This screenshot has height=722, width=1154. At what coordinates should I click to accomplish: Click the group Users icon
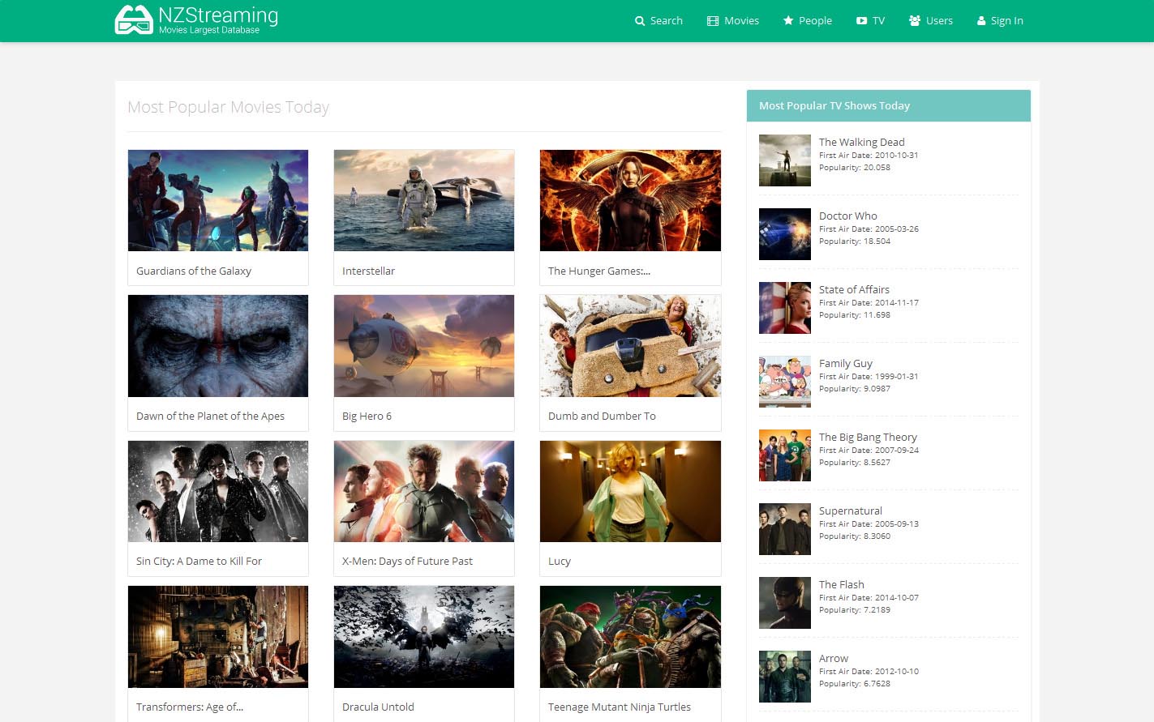tap(915, 21)
